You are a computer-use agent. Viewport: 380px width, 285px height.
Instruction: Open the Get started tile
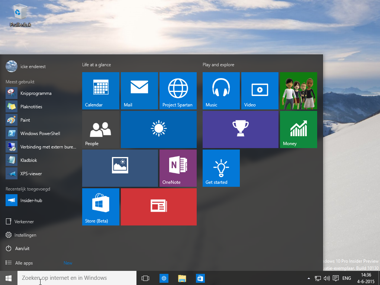click(x=221, y=168)
